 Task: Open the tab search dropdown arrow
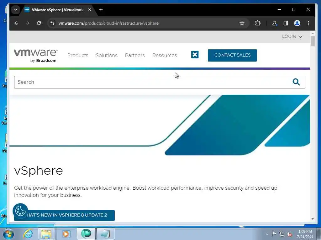(16, 10)
